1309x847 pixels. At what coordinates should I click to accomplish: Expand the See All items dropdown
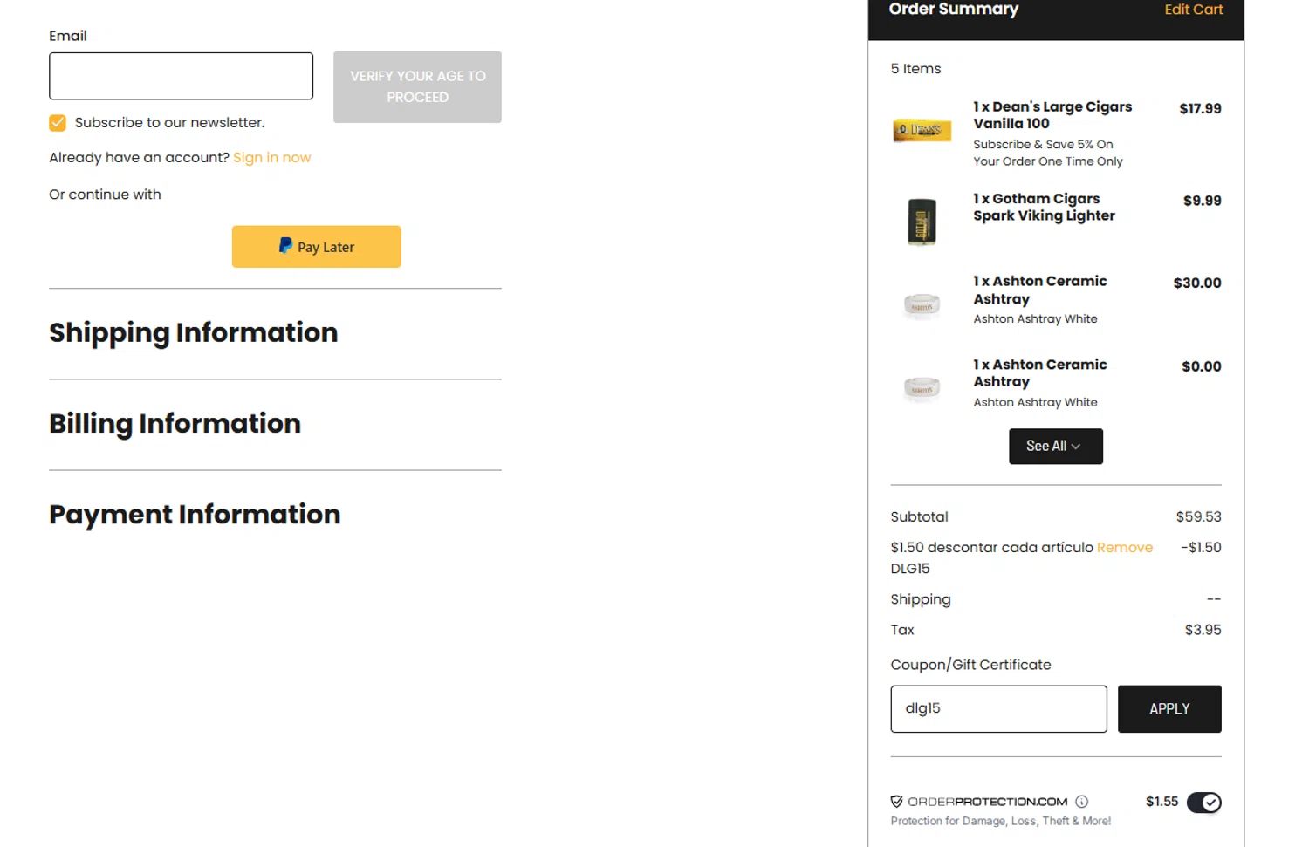pos(1055,447)
